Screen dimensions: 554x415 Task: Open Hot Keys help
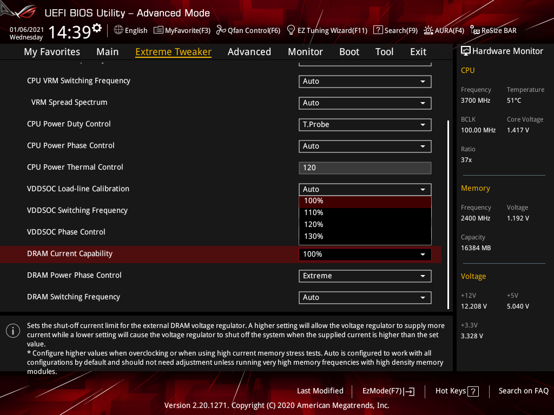(x=457, y=391)
